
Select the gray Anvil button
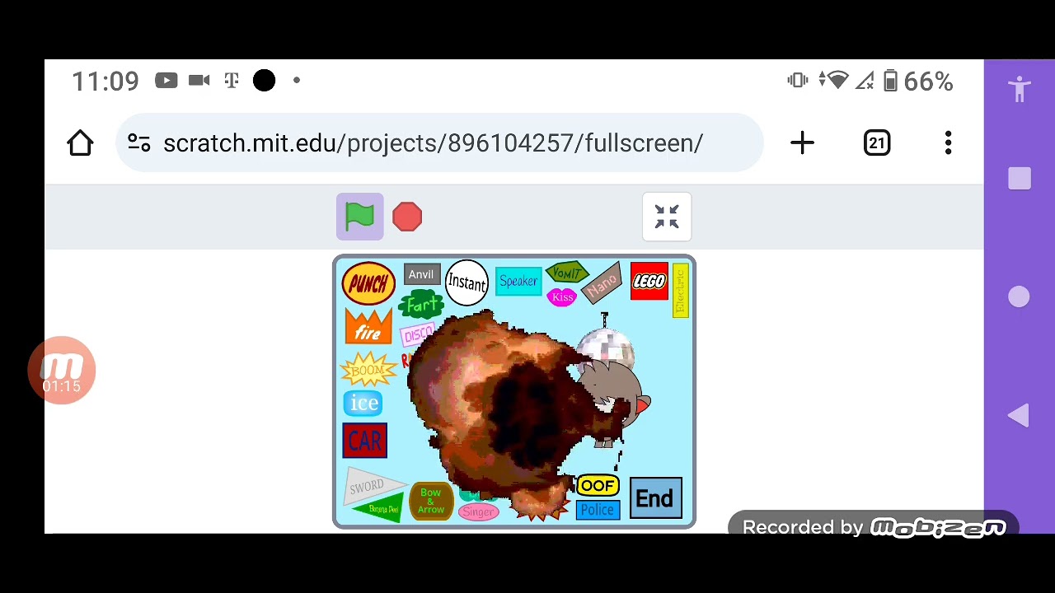tap(420, 275)
